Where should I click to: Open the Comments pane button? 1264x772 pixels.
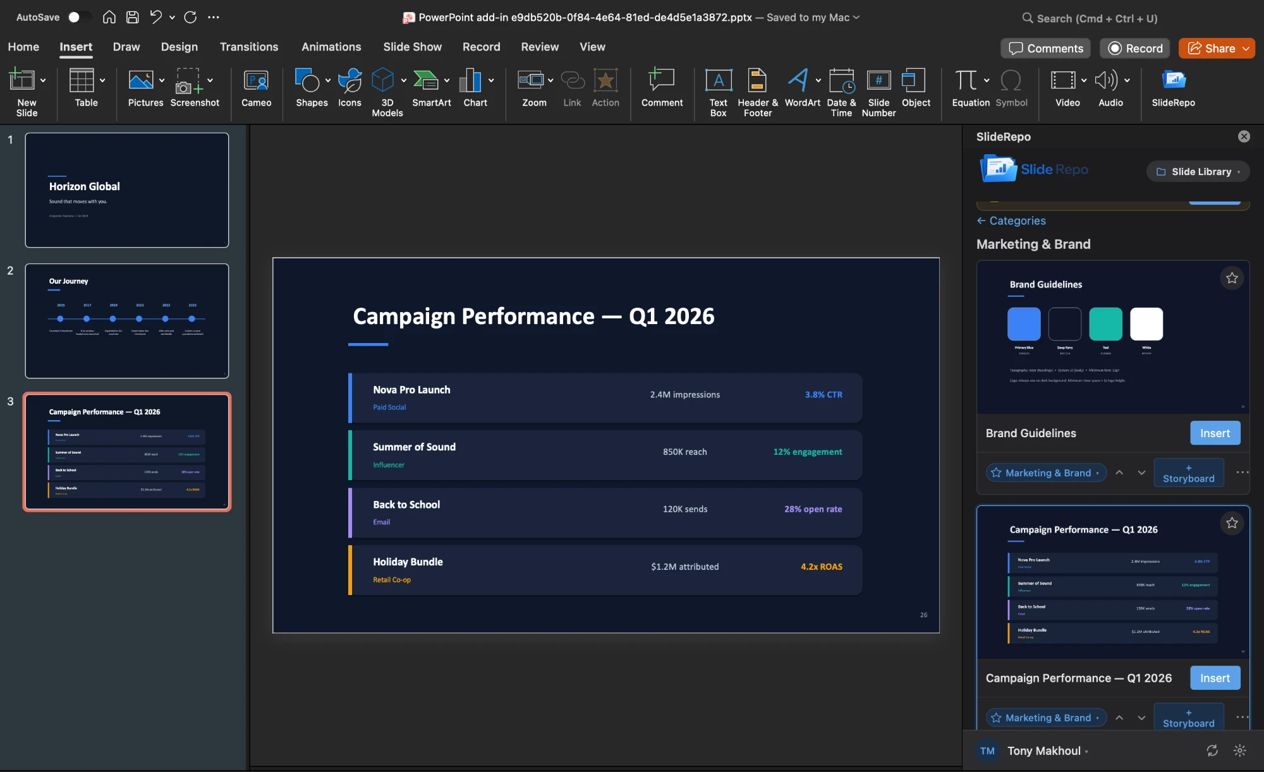point(1046,48)
